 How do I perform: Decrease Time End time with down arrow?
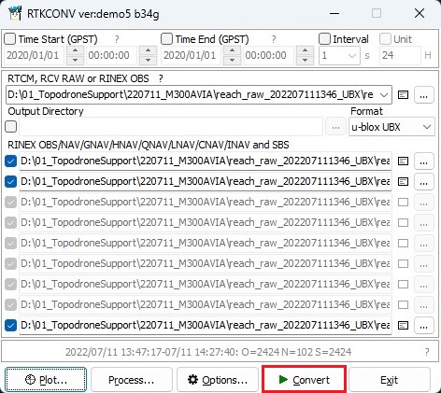(305, 60)
